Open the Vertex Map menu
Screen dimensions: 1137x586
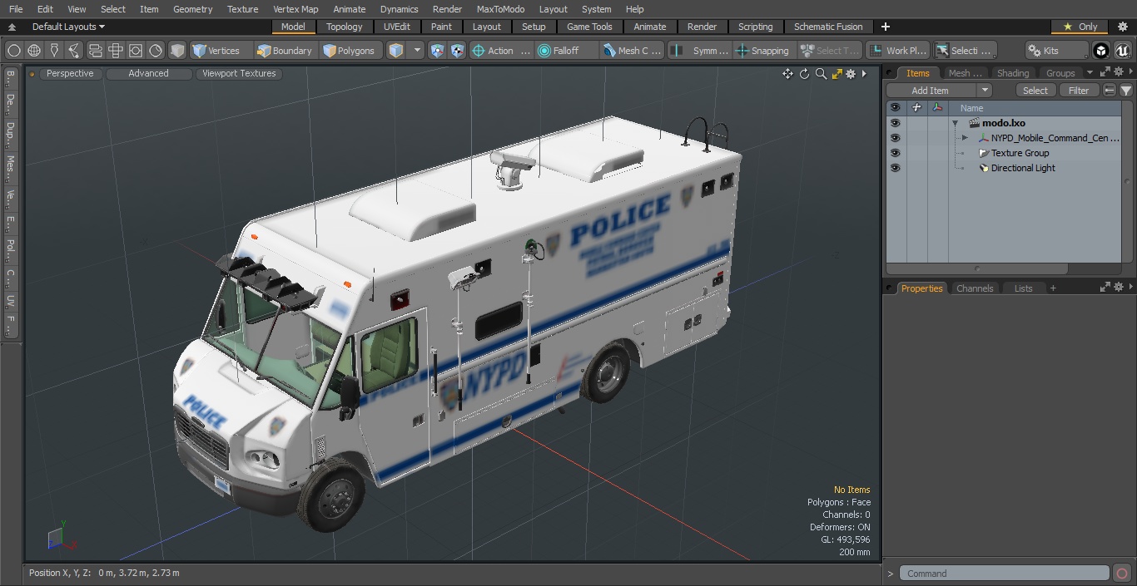(x=295, y=9)
